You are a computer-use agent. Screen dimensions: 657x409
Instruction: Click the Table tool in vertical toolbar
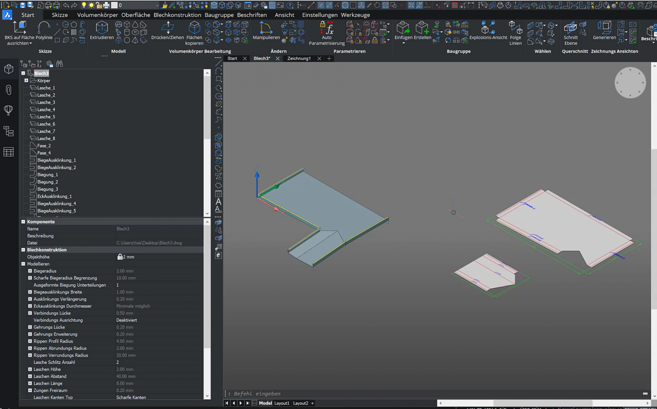pyautogui.click(x=218, y=194)
